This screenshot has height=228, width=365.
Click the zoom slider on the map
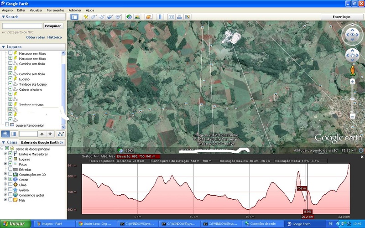(352, 98)
